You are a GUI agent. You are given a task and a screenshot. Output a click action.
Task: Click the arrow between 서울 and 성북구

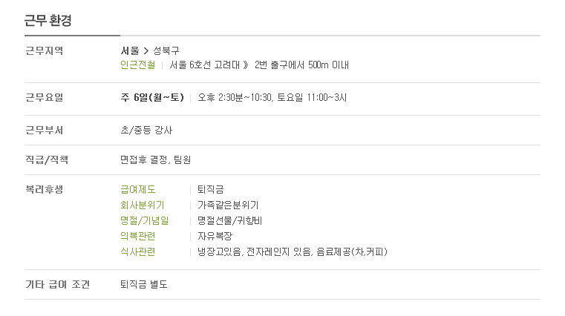(x=146, y=51)
